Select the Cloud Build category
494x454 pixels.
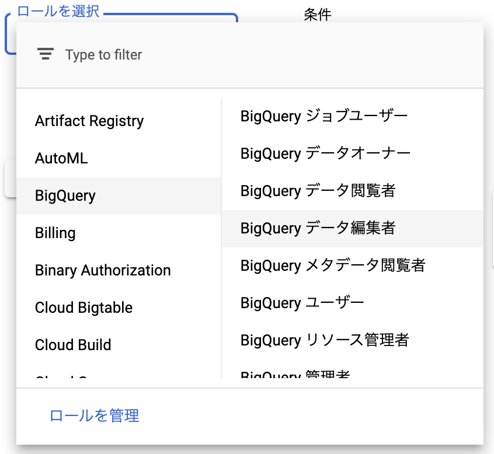[x=73, y=345]
